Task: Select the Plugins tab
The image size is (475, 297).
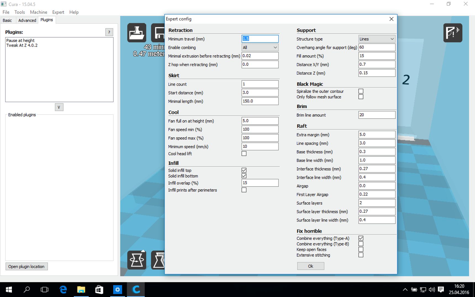Action: tap(47, 20)
